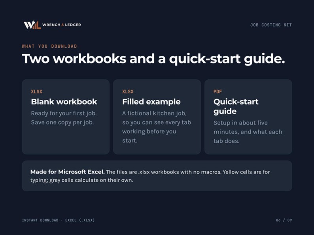
Task: Select the Quick-start guide card
Action: coord(248,117)
